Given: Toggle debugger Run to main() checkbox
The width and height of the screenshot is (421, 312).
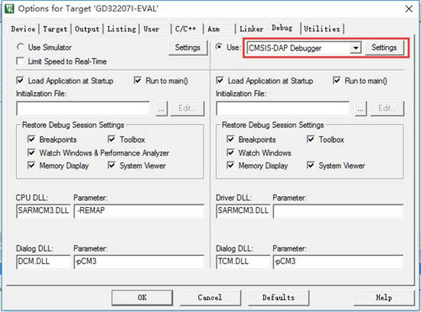Looking at the screenshot, I should (x=337, y=80).
